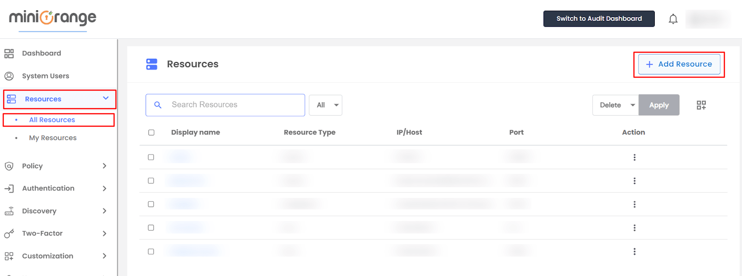
Task: Check the first resource row checkbox
Action: (x=151, y=157)
